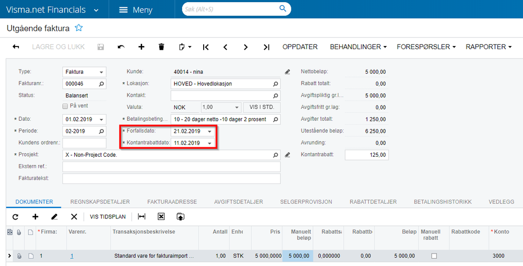
Task: Click the back arrow icon in toolbar
Action: click(x=16, y=47)
